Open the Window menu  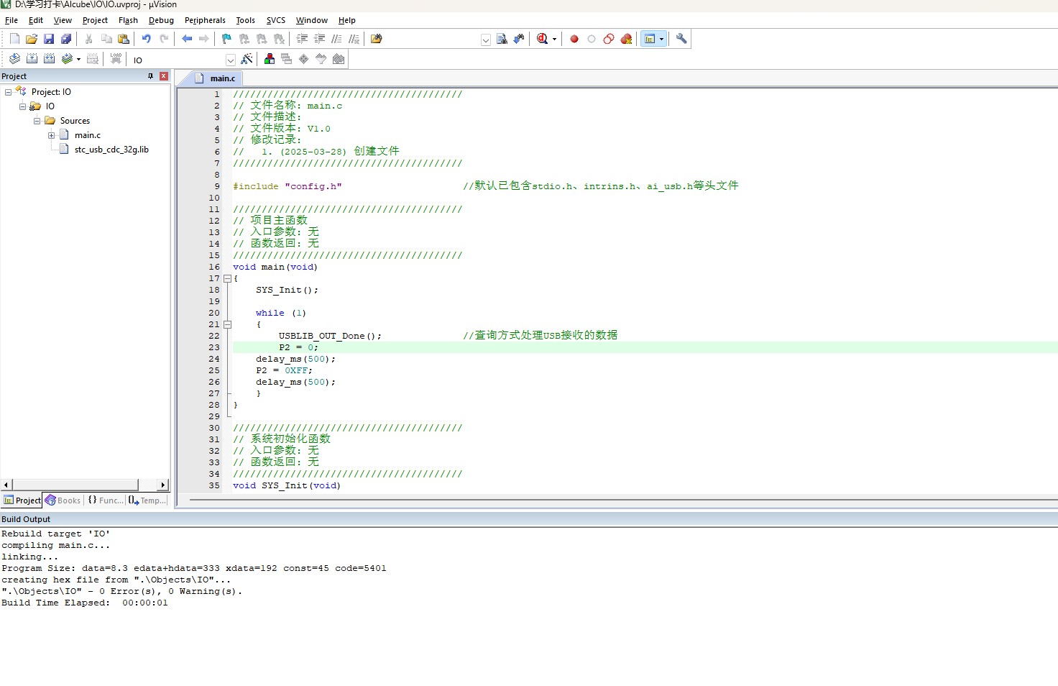(x=312, y=20)
